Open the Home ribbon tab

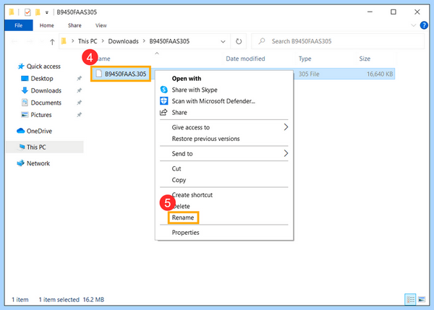[47, 25]
